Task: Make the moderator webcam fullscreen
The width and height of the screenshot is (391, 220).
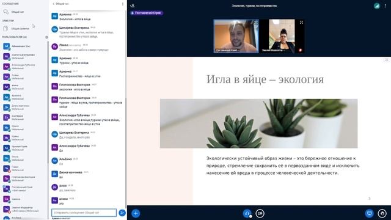Action: pos(301,23)
